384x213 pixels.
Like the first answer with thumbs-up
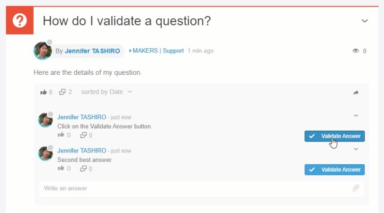61,135
